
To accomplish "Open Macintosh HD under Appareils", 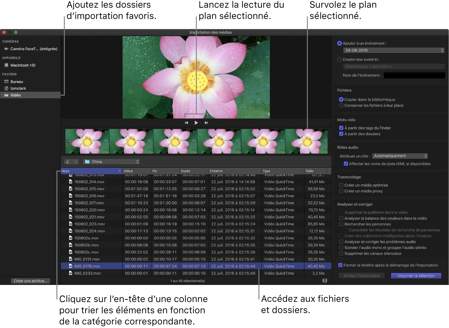I will point(23,65).
